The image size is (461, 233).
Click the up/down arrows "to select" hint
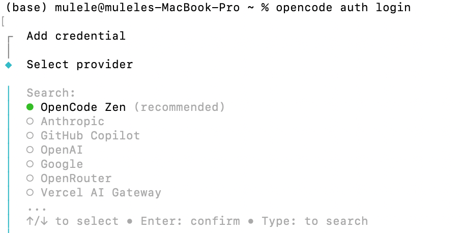point(72,221)
